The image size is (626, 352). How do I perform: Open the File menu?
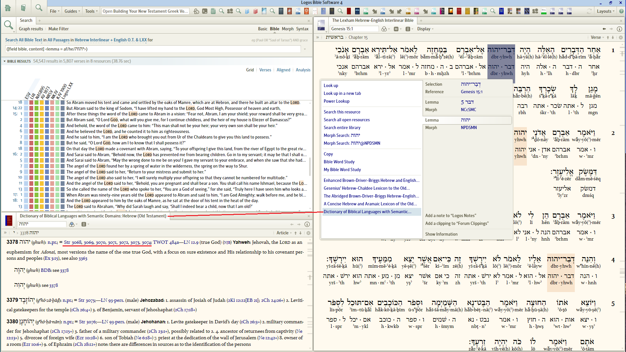click(x=54, y=11)
